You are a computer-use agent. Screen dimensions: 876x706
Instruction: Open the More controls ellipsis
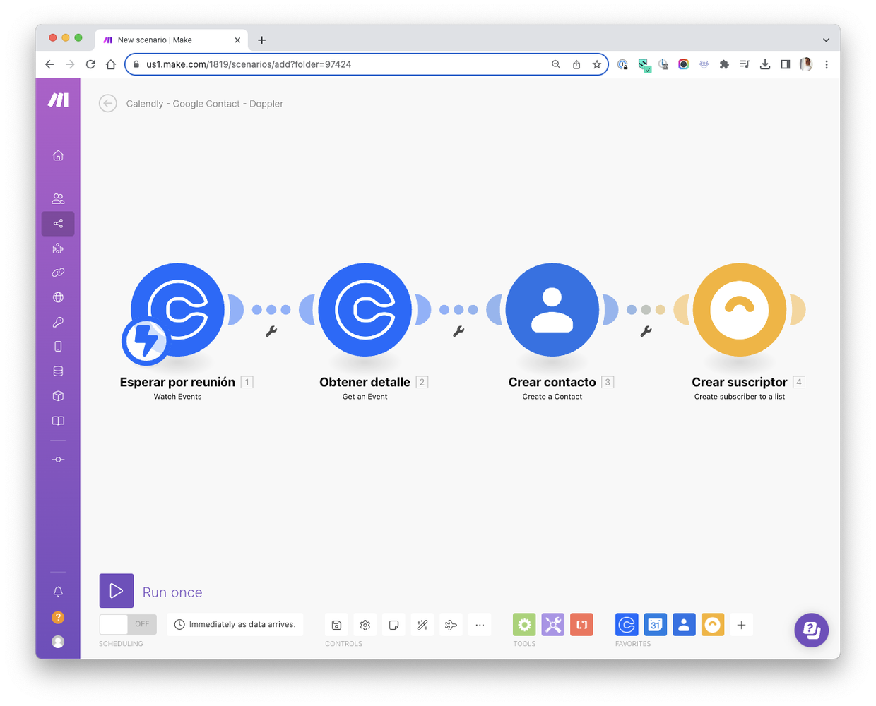pos(480,625)
